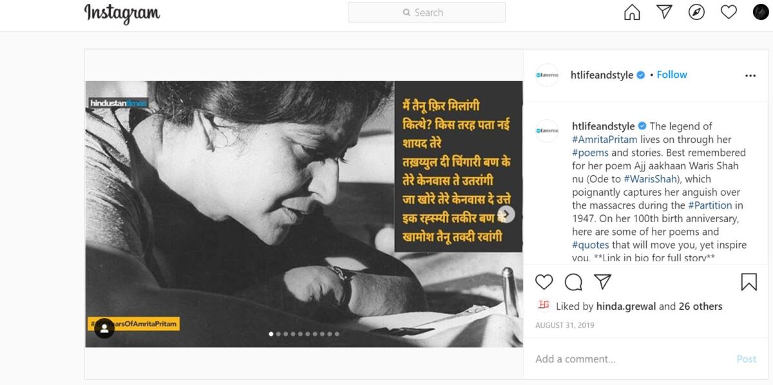Go to Instagram home feed icon
The width and height of the screenshot is (773, 385).
pos(632,12)
